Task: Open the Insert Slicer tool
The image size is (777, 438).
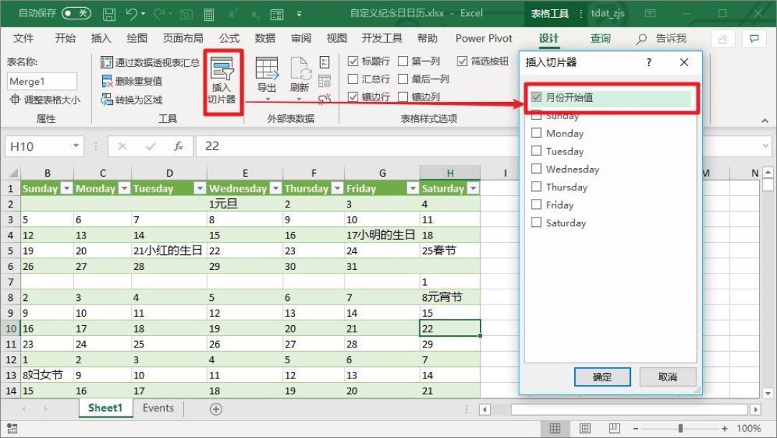Action: point(222,81)
